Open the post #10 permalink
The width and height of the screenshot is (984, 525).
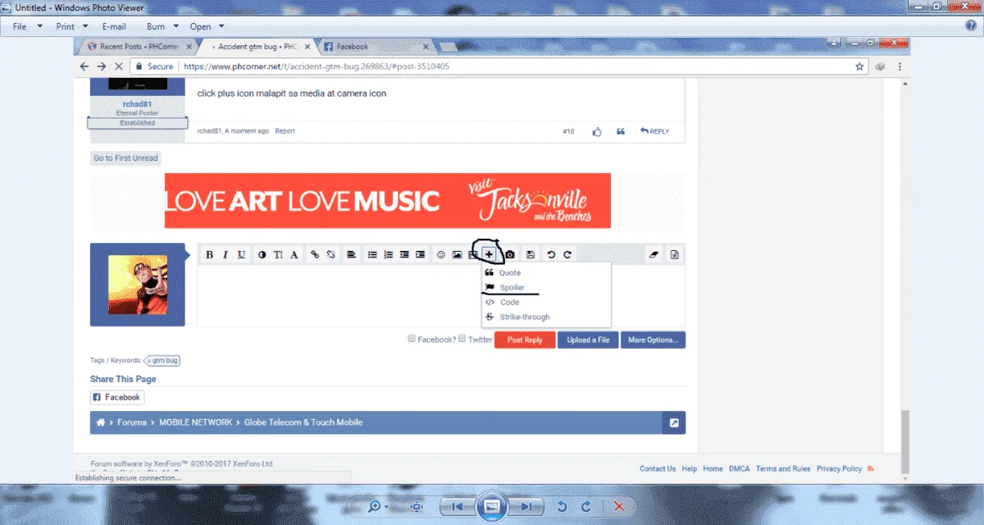[568, 131]
